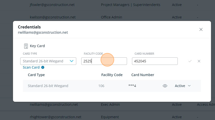
Task: Confirm the new card with the checkmark
Action: pyautogui.click(x=190, y=61)
